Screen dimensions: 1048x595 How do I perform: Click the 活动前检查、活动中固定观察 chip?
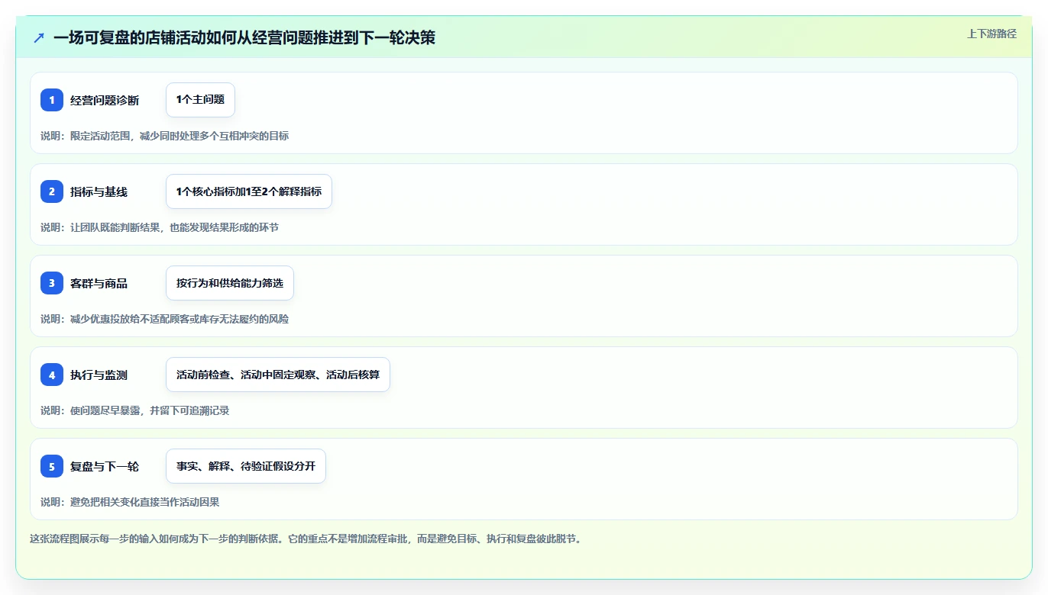pyautogui.click(x=278, y=375)
